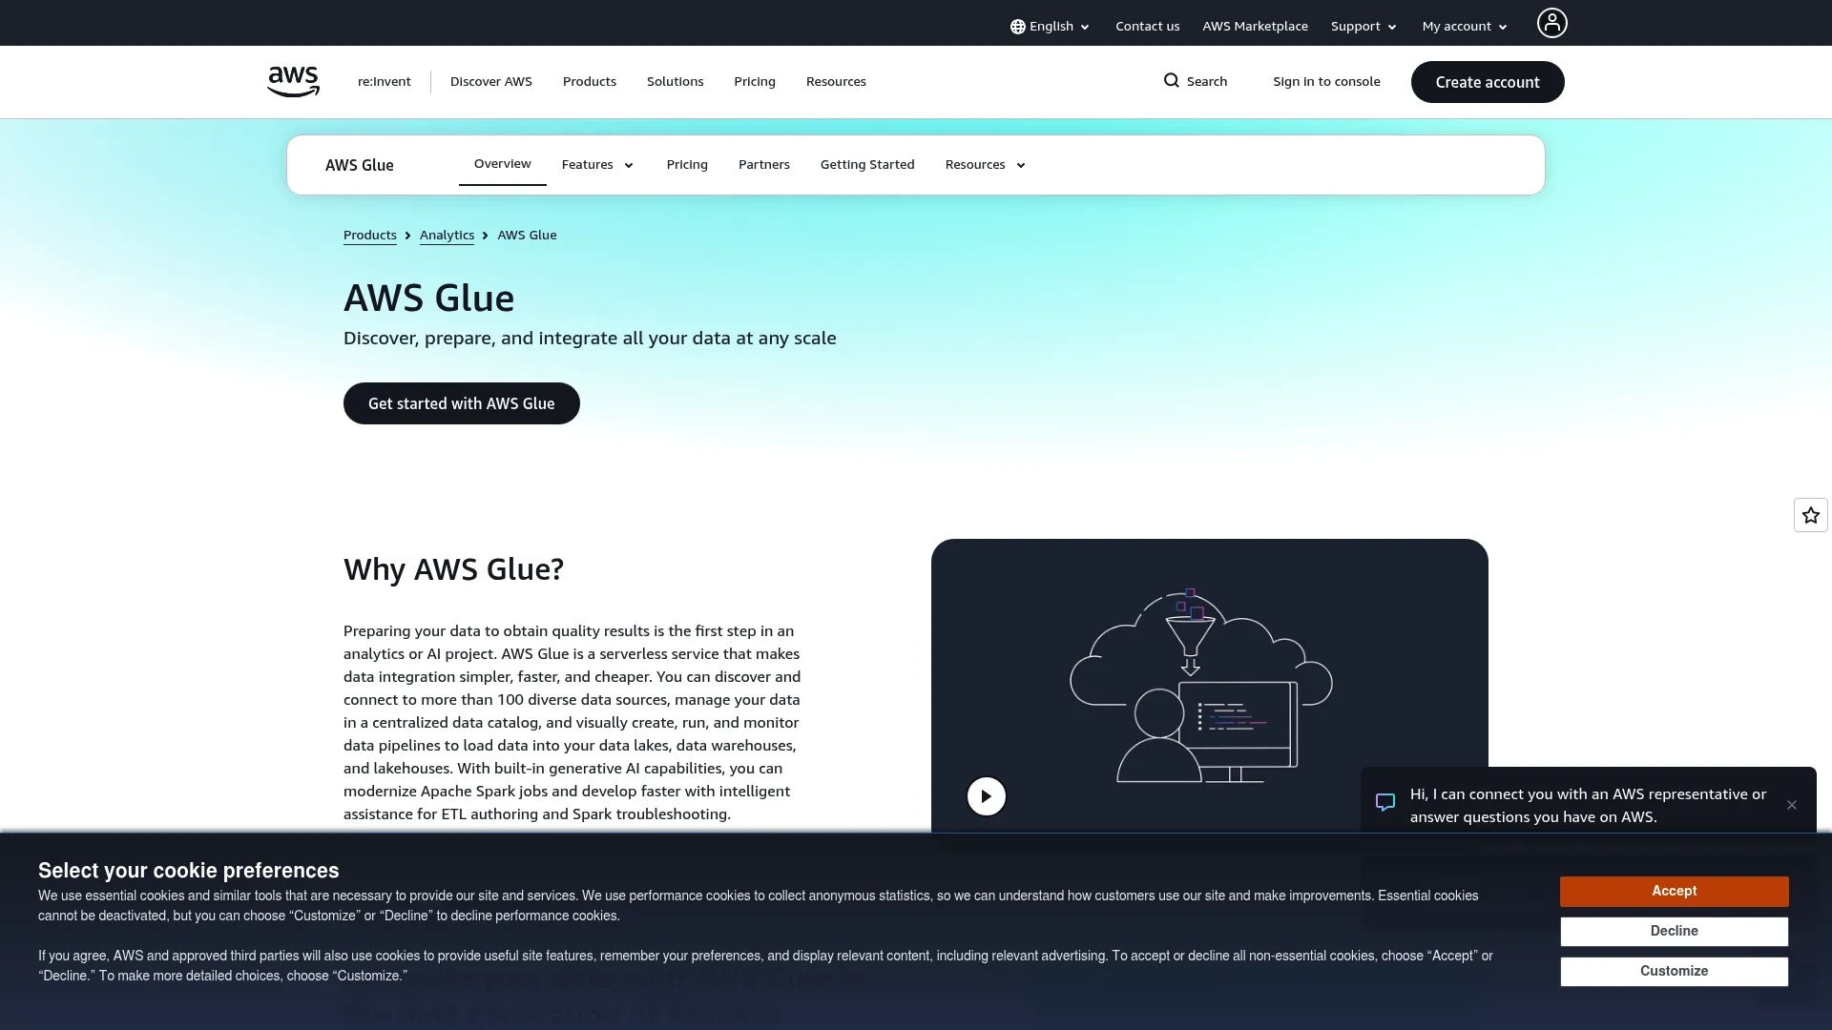Click the AWS logo
The width and height of the screenshot is (1832, 1030).
click(x=293, y=82)
